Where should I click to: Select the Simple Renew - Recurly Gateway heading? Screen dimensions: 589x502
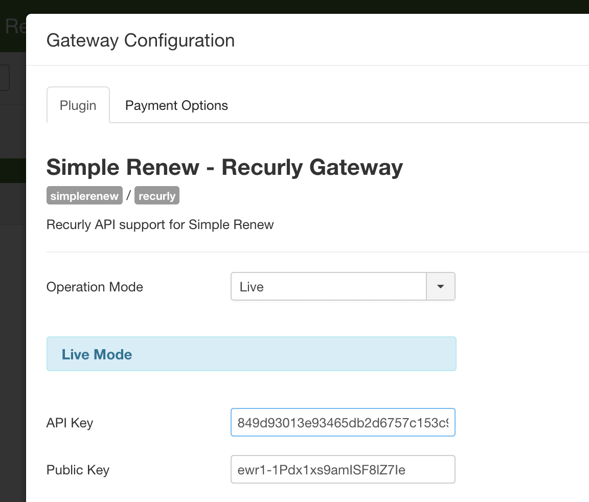tap(224, 167)
